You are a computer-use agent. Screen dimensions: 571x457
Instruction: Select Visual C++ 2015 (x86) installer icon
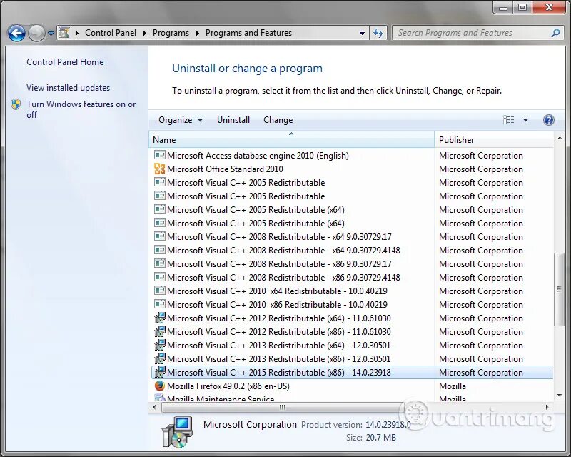pos(159,372)
